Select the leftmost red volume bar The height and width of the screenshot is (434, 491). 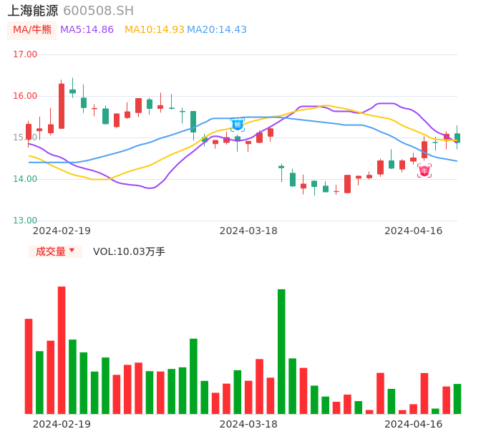tap(29, 366)
